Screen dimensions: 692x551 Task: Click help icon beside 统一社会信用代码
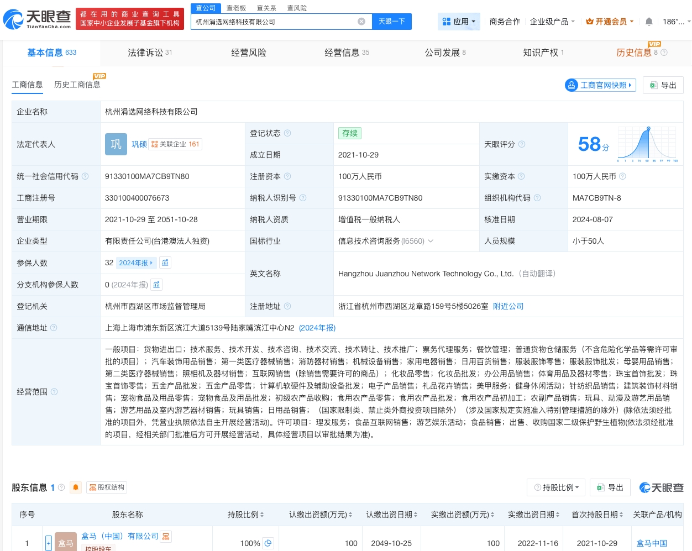click(x=85, y=176)
